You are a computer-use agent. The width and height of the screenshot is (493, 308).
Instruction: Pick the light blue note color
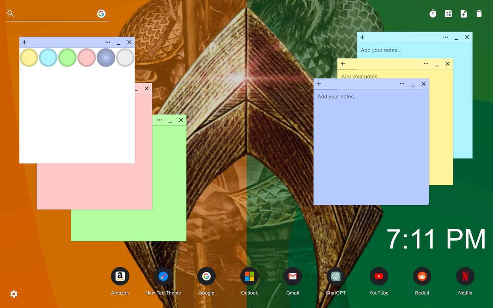[x=48, y=58]
